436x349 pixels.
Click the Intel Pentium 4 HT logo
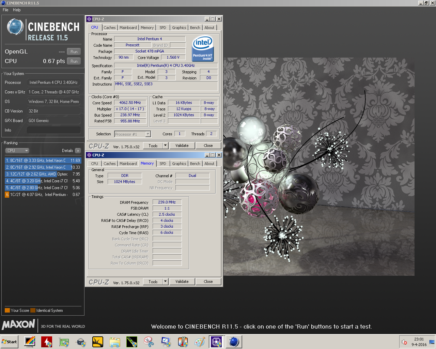point(202,48)
